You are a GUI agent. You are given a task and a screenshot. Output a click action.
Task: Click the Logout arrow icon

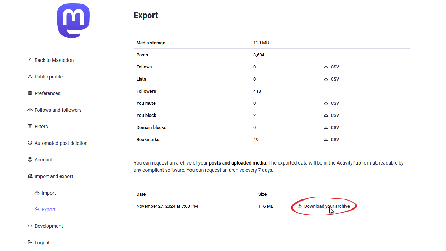point(30,243)
